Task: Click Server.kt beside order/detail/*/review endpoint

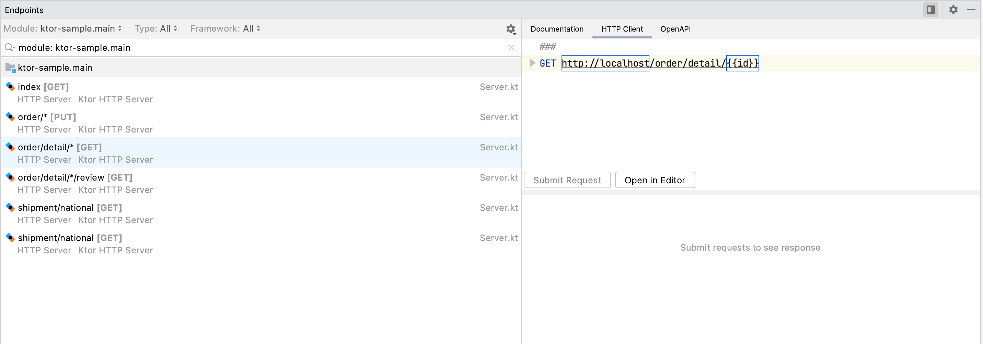Action: [x=498, y=177]
